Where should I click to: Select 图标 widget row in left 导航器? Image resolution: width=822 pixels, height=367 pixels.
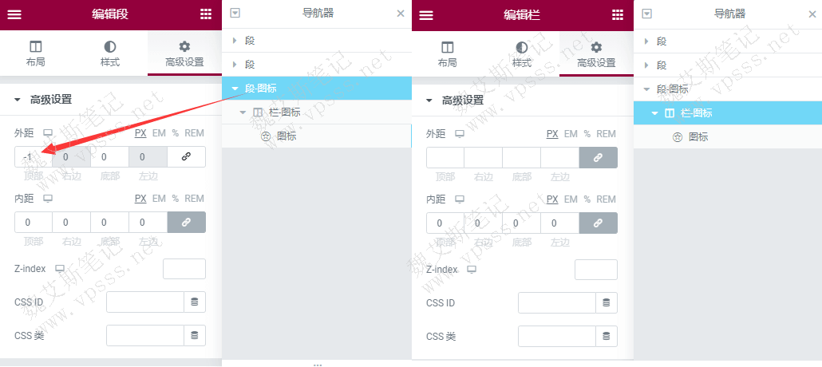click(317, 136)
